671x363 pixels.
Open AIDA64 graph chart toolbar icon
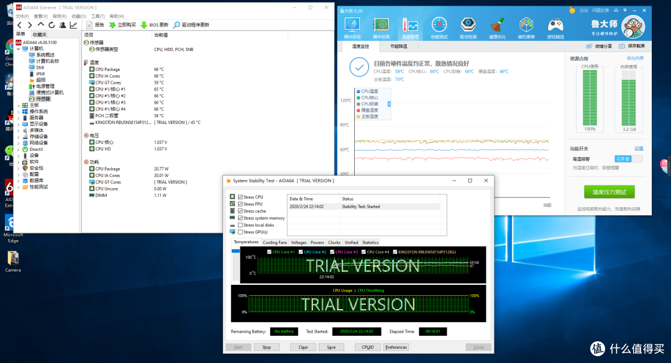pyautogui.click(x=73, y=25)
